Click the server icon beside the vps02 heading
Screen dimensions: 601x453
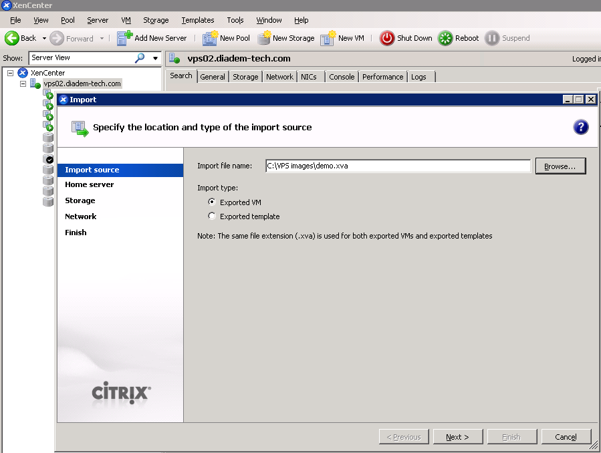[x=174, y=58]
